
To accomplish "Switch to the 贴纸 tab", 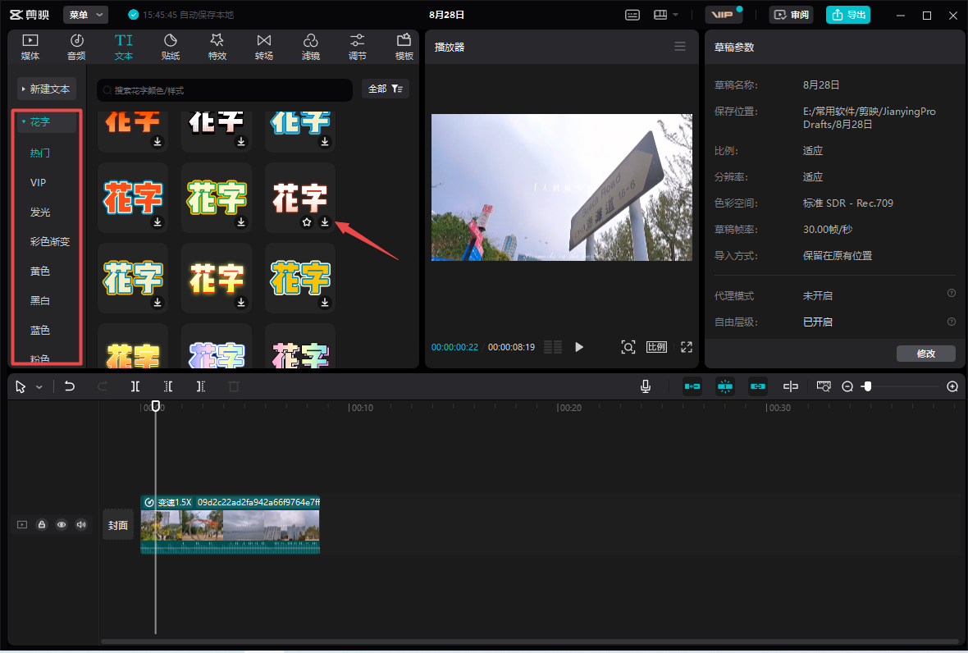I will click(x=171, y=48).
